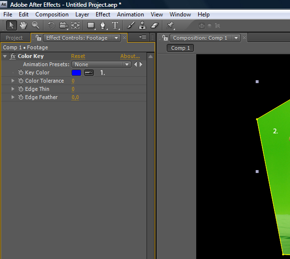Click the blue Key Color swatch
The width and height of the screenshot is (290, 259).
click(76, 72)
